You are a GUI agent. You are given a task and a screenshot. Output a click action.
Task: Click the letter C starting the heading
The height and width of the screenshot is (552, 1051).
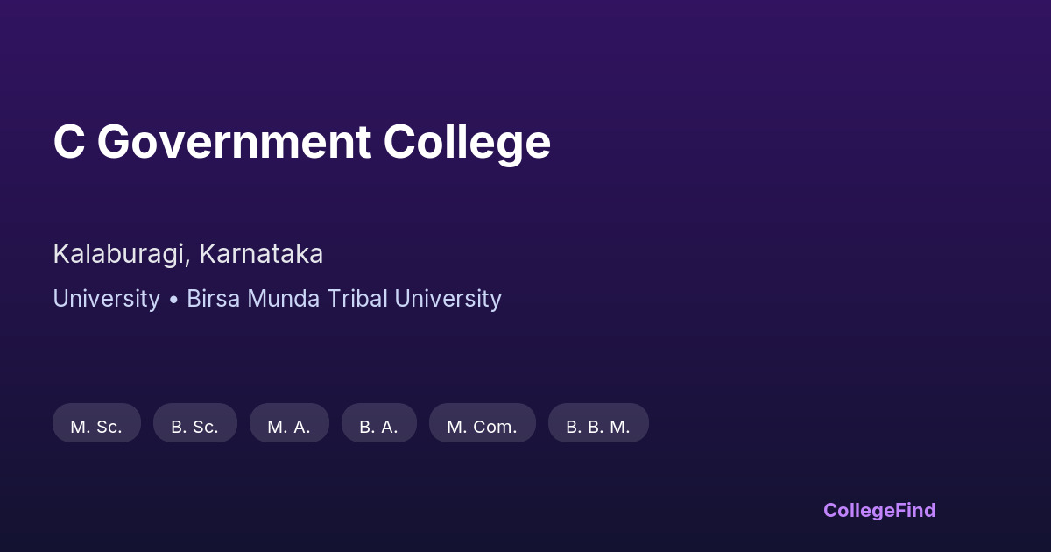(69, 142)
